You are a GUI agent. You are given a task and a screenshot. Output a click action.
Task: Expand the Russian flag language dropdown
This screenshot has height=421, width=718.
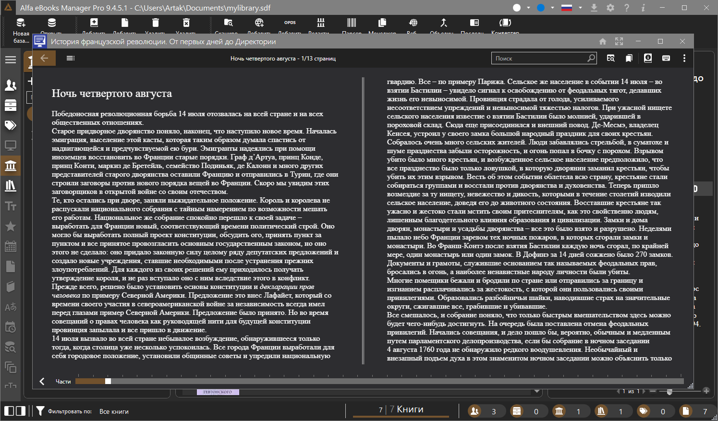[580, 8]
